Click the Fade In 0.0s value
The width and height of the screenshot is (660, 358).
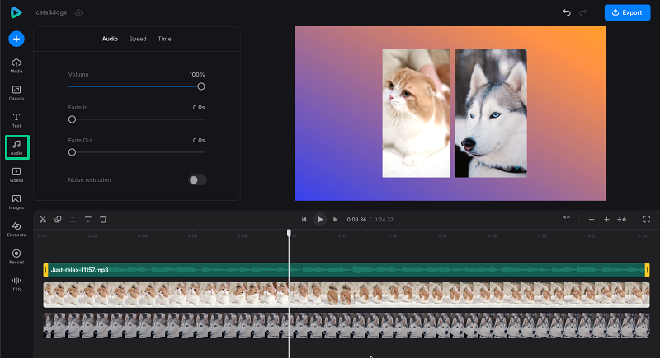coord(199,108)
